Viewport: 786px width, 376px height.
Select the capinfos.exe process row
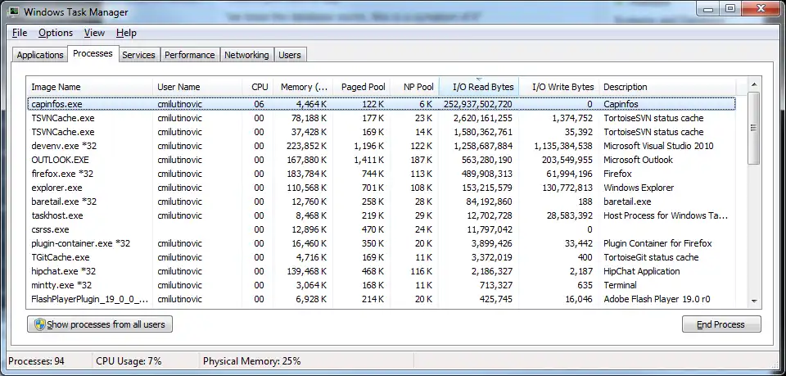coord(381,104)
